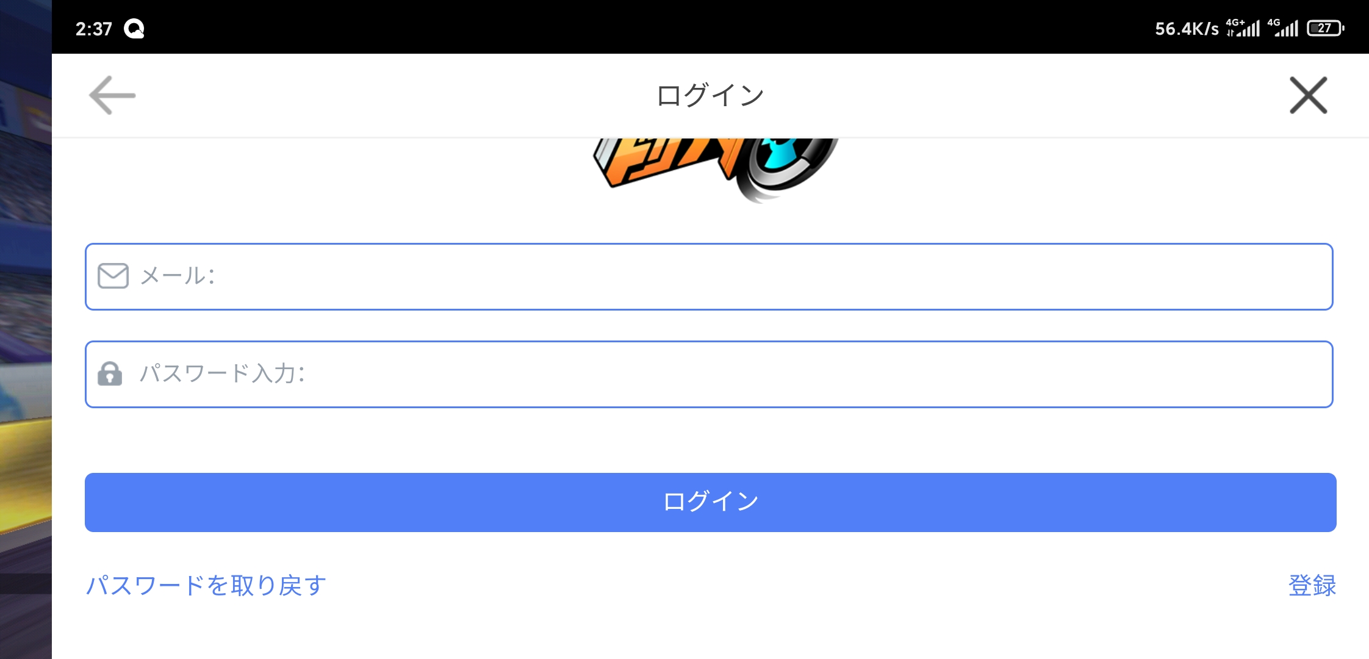Click the ログイン title text
The image size is (1369, 659).
click(710, 93)
